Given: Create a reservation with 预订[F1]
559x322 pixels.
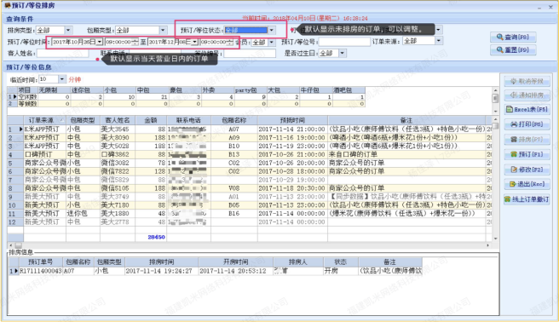Looking at the screenshot, I should coord(527,154).
